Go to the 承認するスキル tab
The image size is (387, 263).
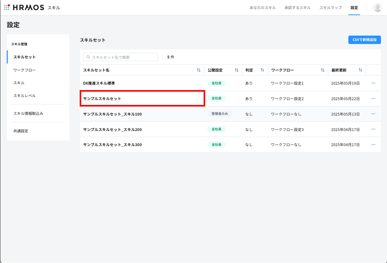coord(297,8)
